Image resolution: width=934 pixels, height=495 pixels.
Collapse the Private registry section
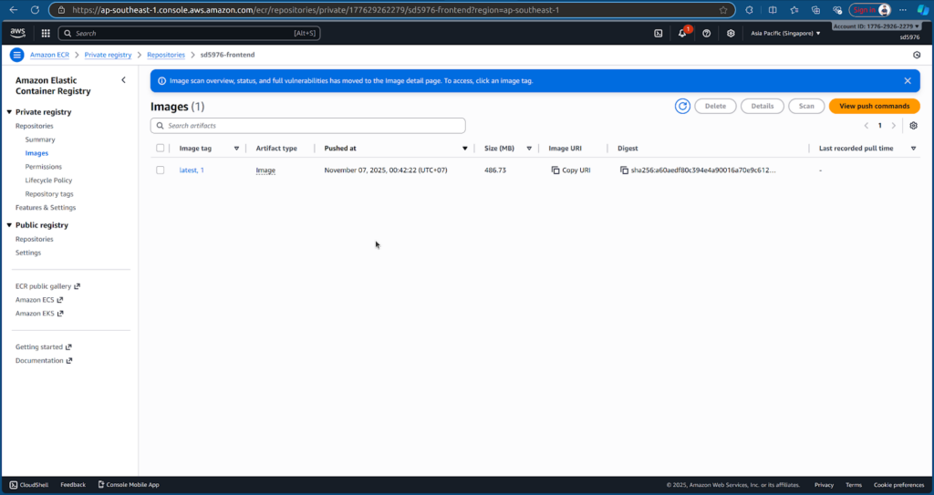click(9, 112)
